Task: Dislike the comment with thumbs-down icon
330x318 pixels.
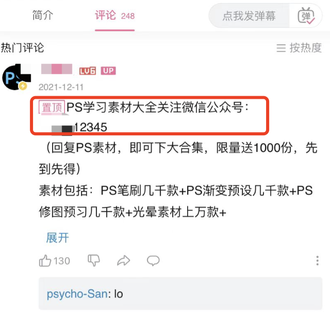Action: point(94,260)
